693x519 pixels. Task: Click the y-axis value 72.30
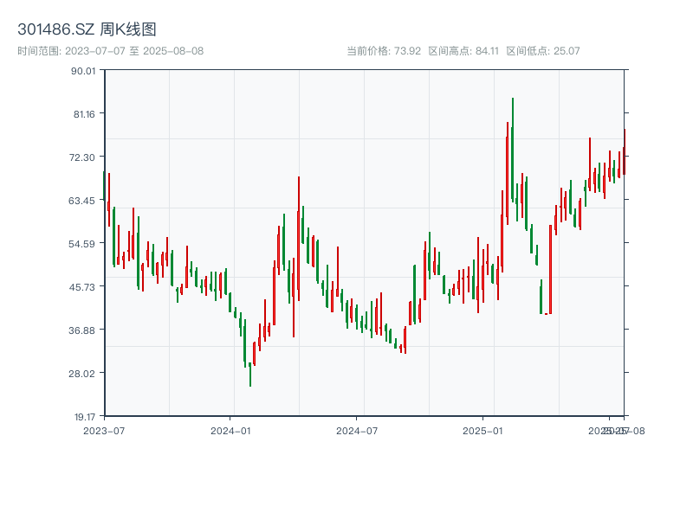(x=81, y=157)
